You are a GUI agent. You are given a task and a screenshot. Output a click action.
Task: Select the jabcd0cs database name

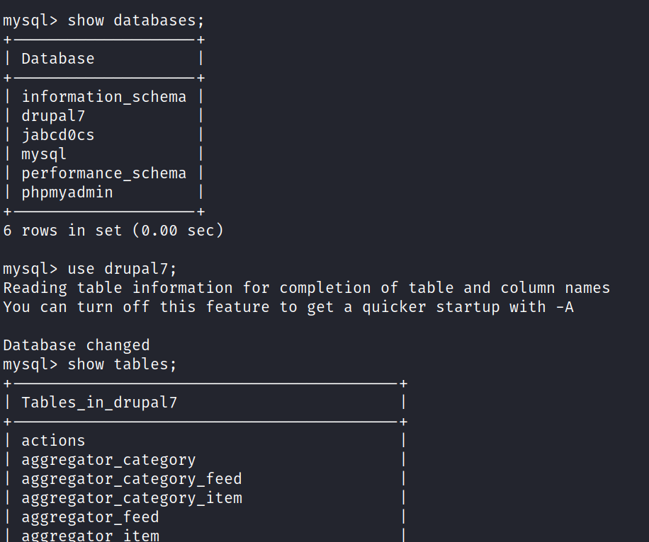[x=57, y=135]
